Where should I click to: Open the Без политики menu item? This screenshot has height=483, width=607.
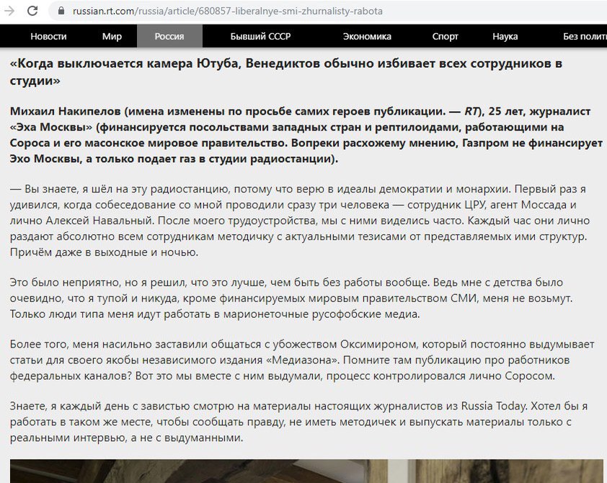pyautogui.click(x=585, y=36)
